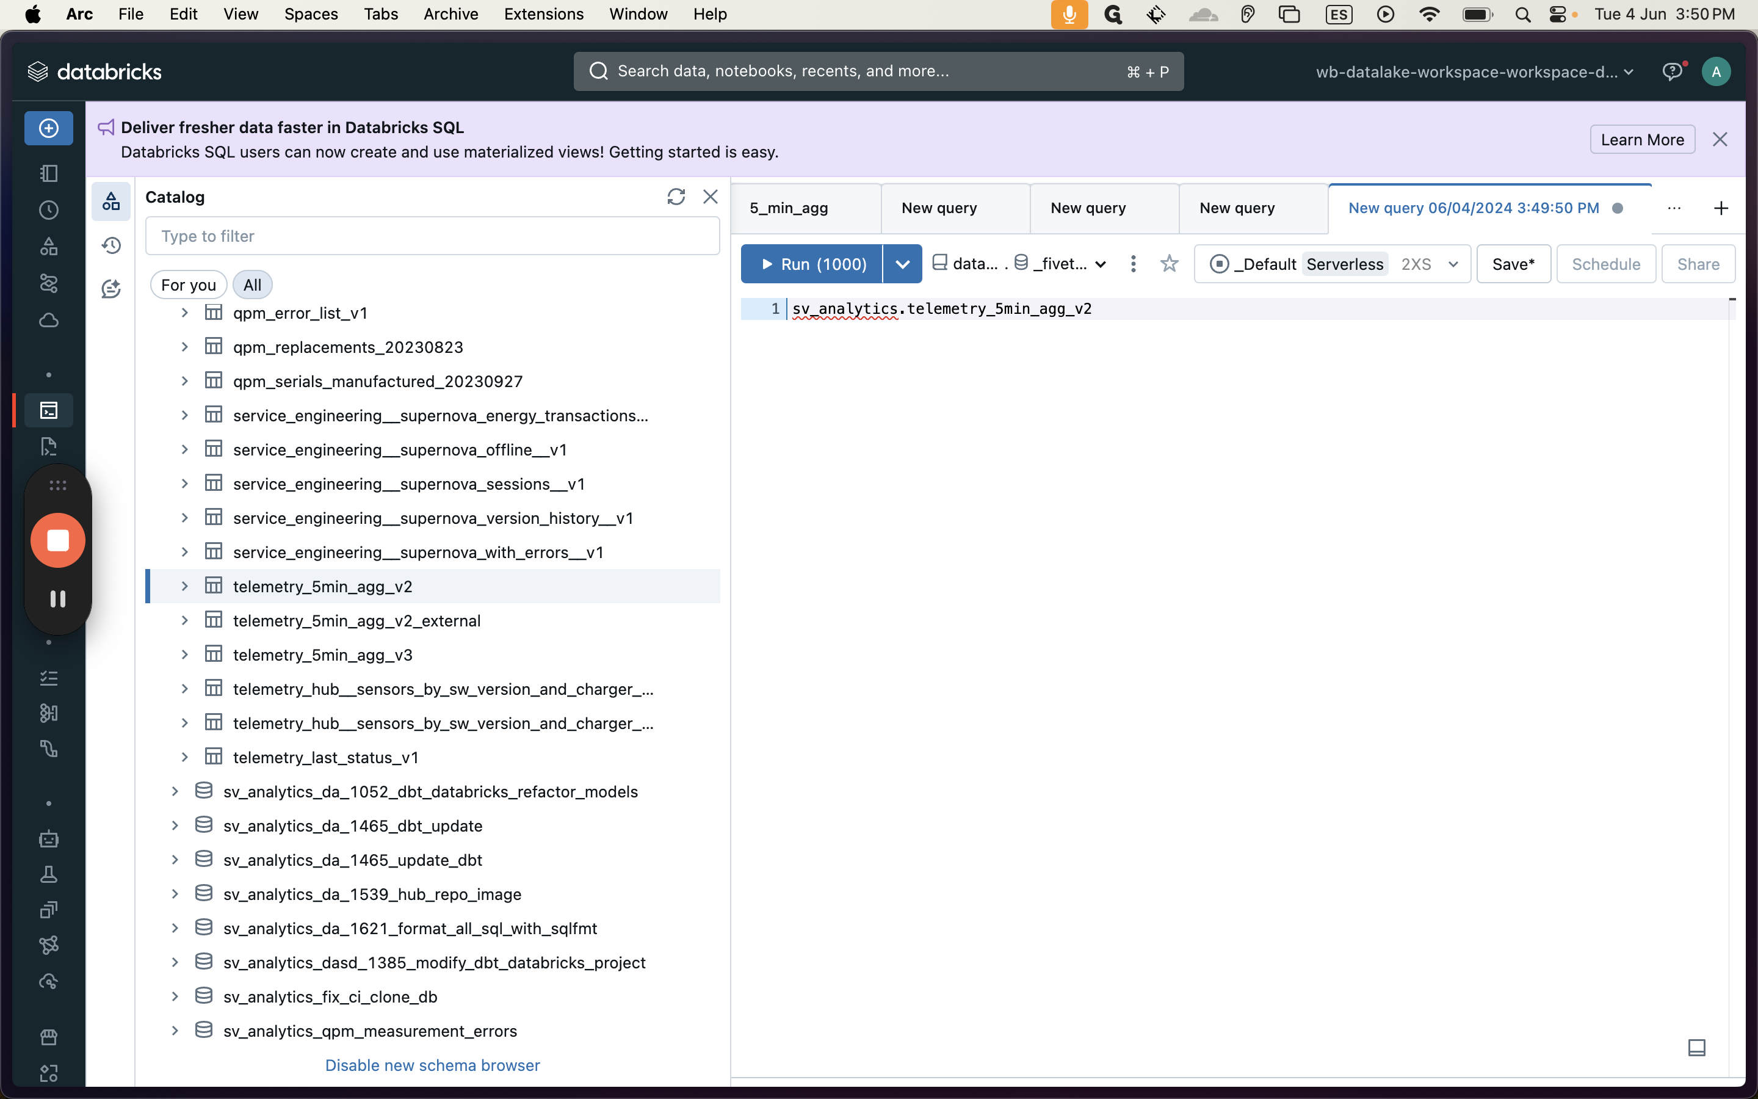Open the Job Runs checklist icon
The height and width of the screenshot is (1099, 1758).
(x=49, y=678)
